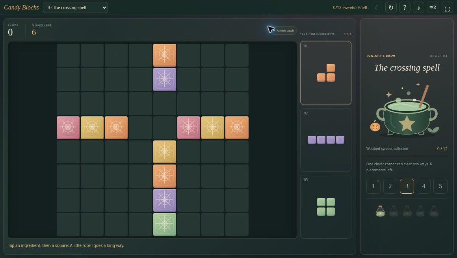Click the lower purple webbed candy in column

[165, 200]
